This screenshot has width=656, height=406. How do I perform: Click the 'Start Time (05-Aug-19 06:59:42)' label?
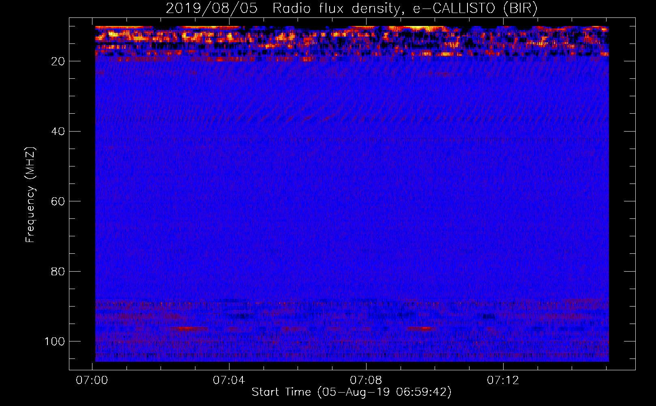point(352,392)
